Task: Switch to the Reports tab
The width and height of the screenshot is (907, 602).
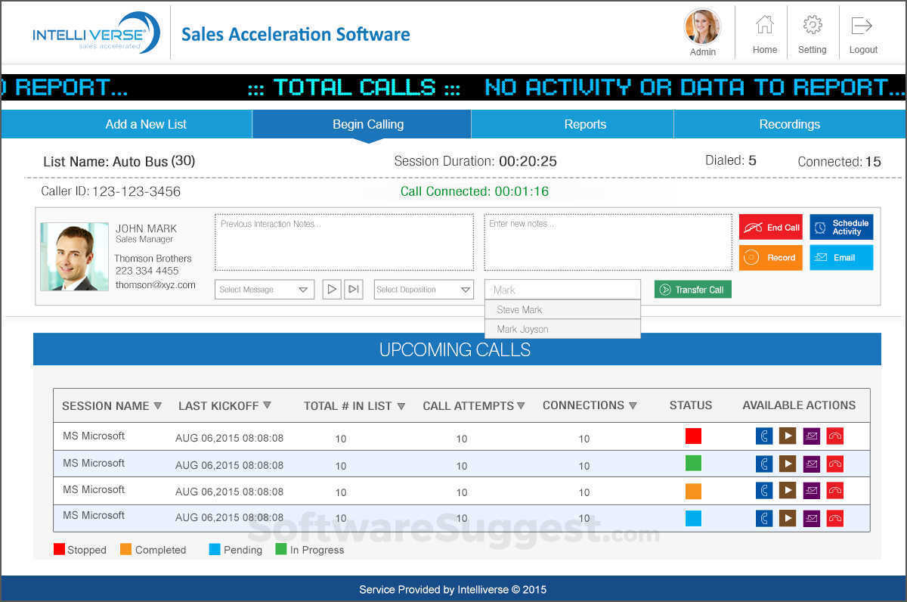Action: 585,124
